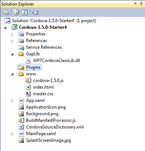145x151 pixels.
Task: Click the BuildManifestProcessor.js script icon
Action: [21, 120]
